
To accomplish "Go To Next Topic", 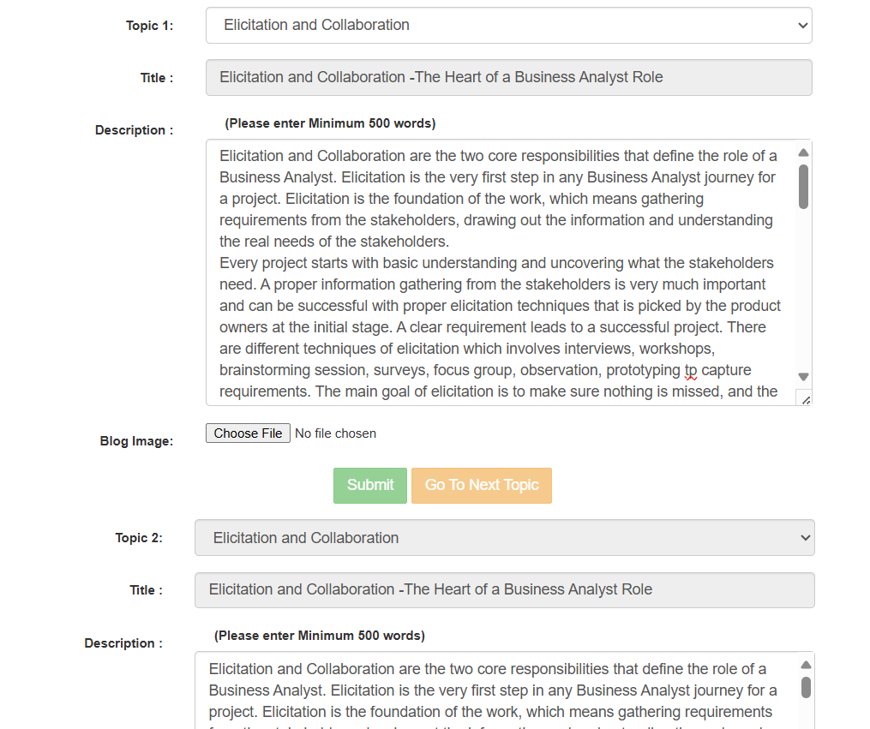I will (482, 486).
